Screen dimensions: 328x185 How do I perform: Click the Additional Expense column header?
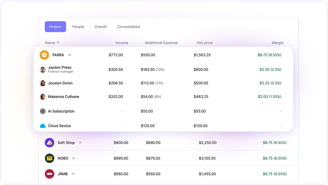tap(161, 43)
